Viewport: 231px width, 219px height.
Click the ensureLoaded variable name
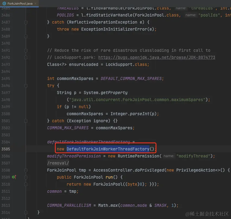tap(83, 65)
